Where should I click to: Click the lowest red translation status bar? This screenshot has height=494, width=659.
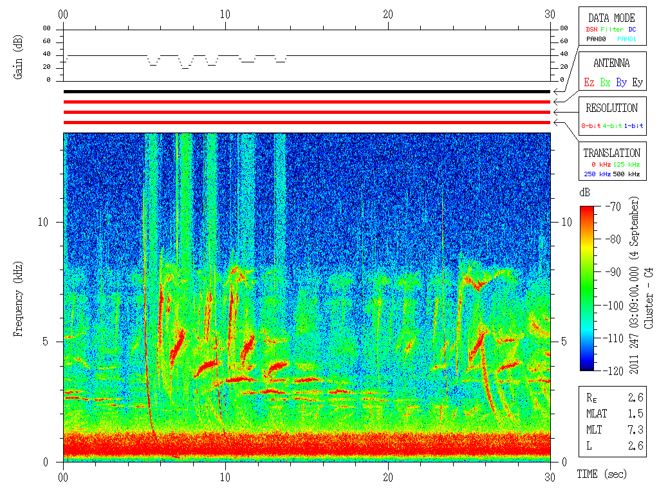[x=307, y=123]
